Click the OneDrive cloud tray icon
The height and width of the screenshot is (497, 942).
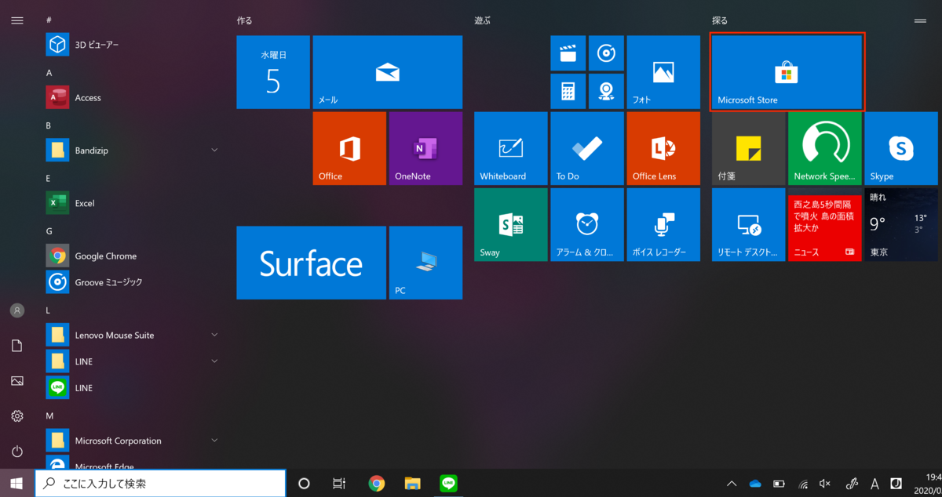pos(755,484)
